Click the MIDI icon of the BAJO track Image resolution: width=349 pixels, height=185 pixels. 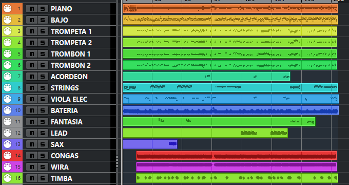click(7, 20)
